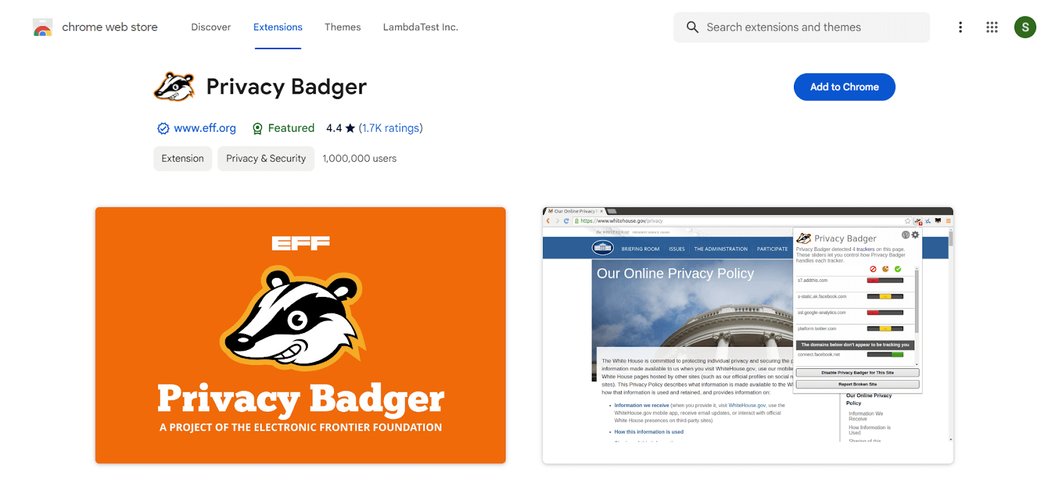Click the Extension chip

coord(183,159)
